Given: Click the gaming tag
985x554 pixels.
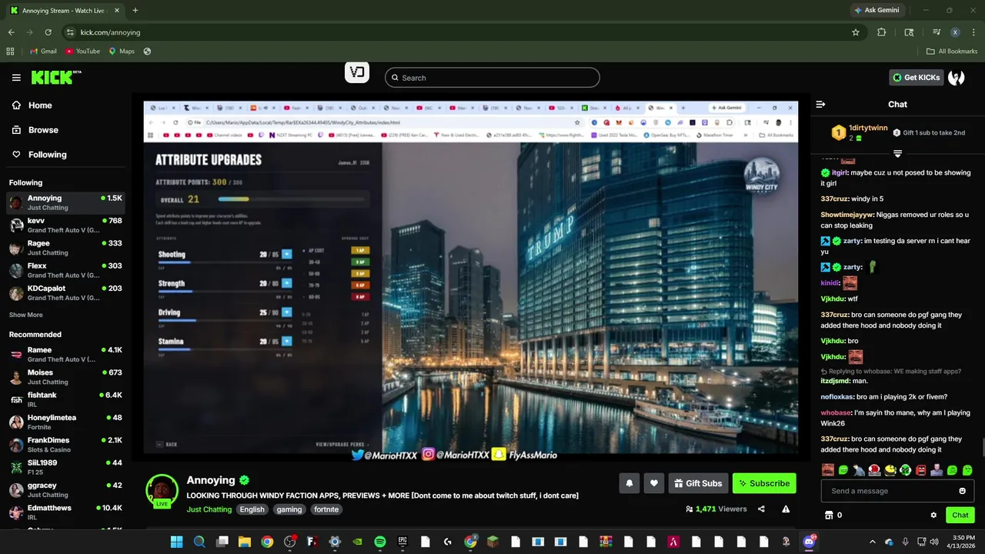Looking at the screenshot, I should 289,509.
